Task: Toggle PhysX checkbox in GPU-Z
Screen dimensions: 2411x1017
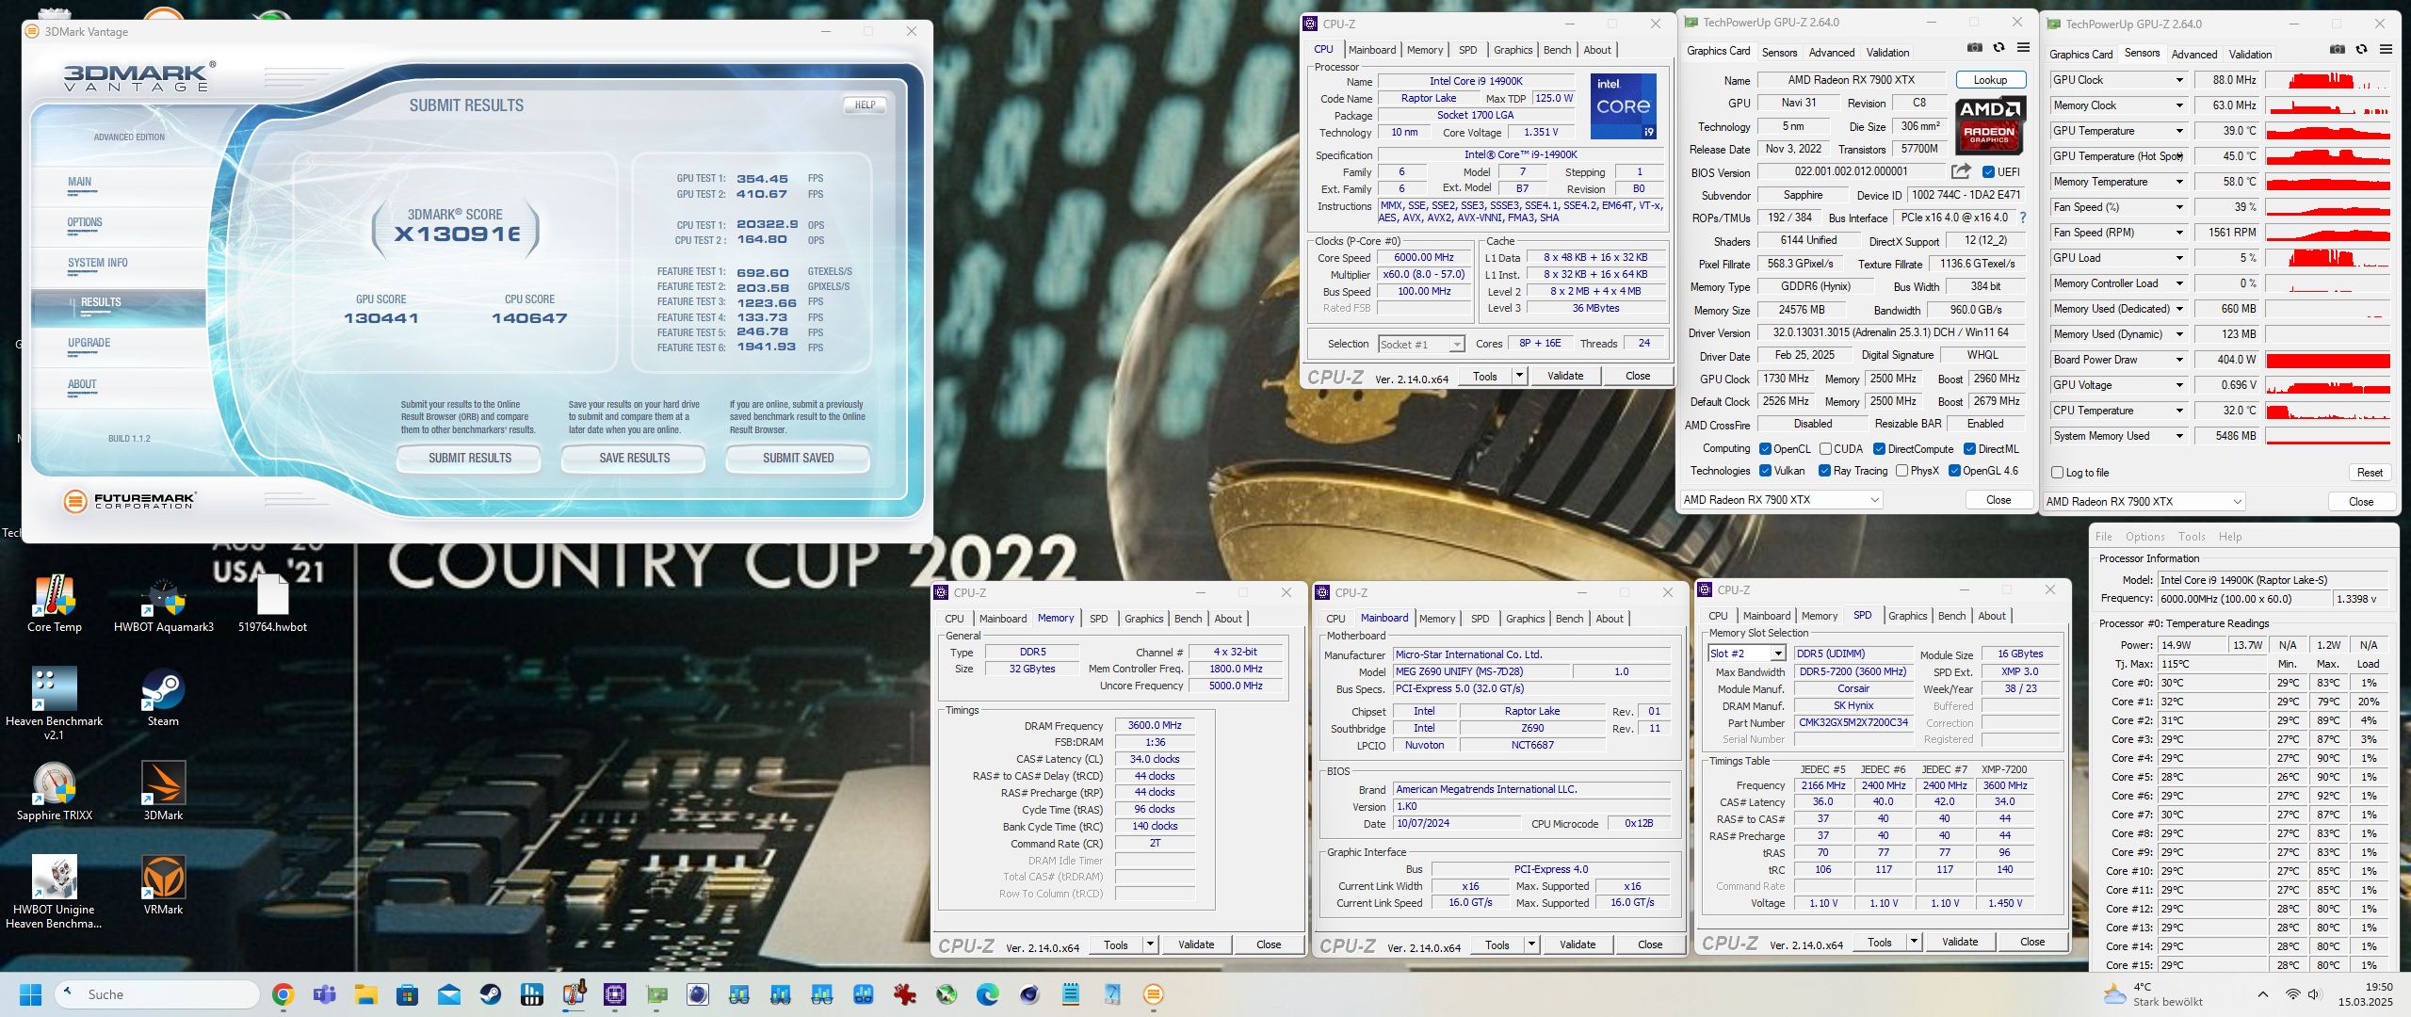Action: coord(1901,471)
